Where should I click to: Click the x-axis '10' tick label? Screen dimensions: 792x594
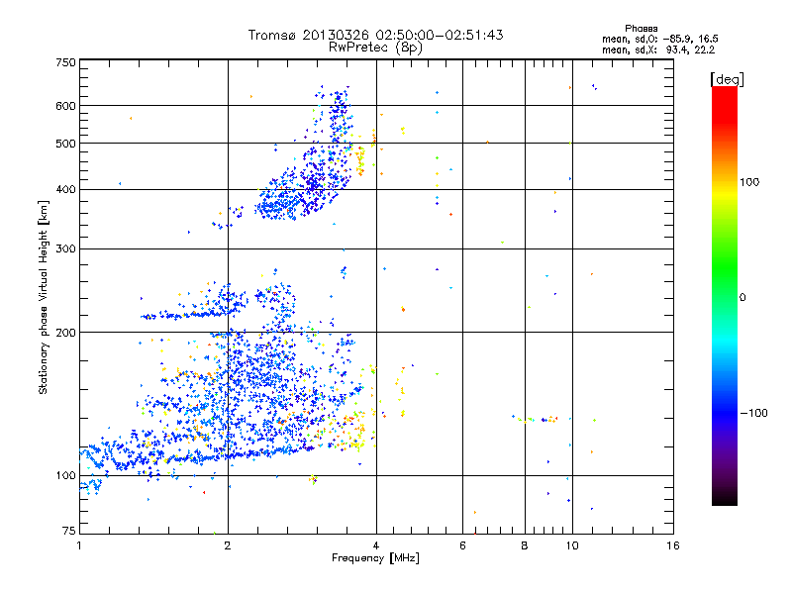(x=572, y=545)
